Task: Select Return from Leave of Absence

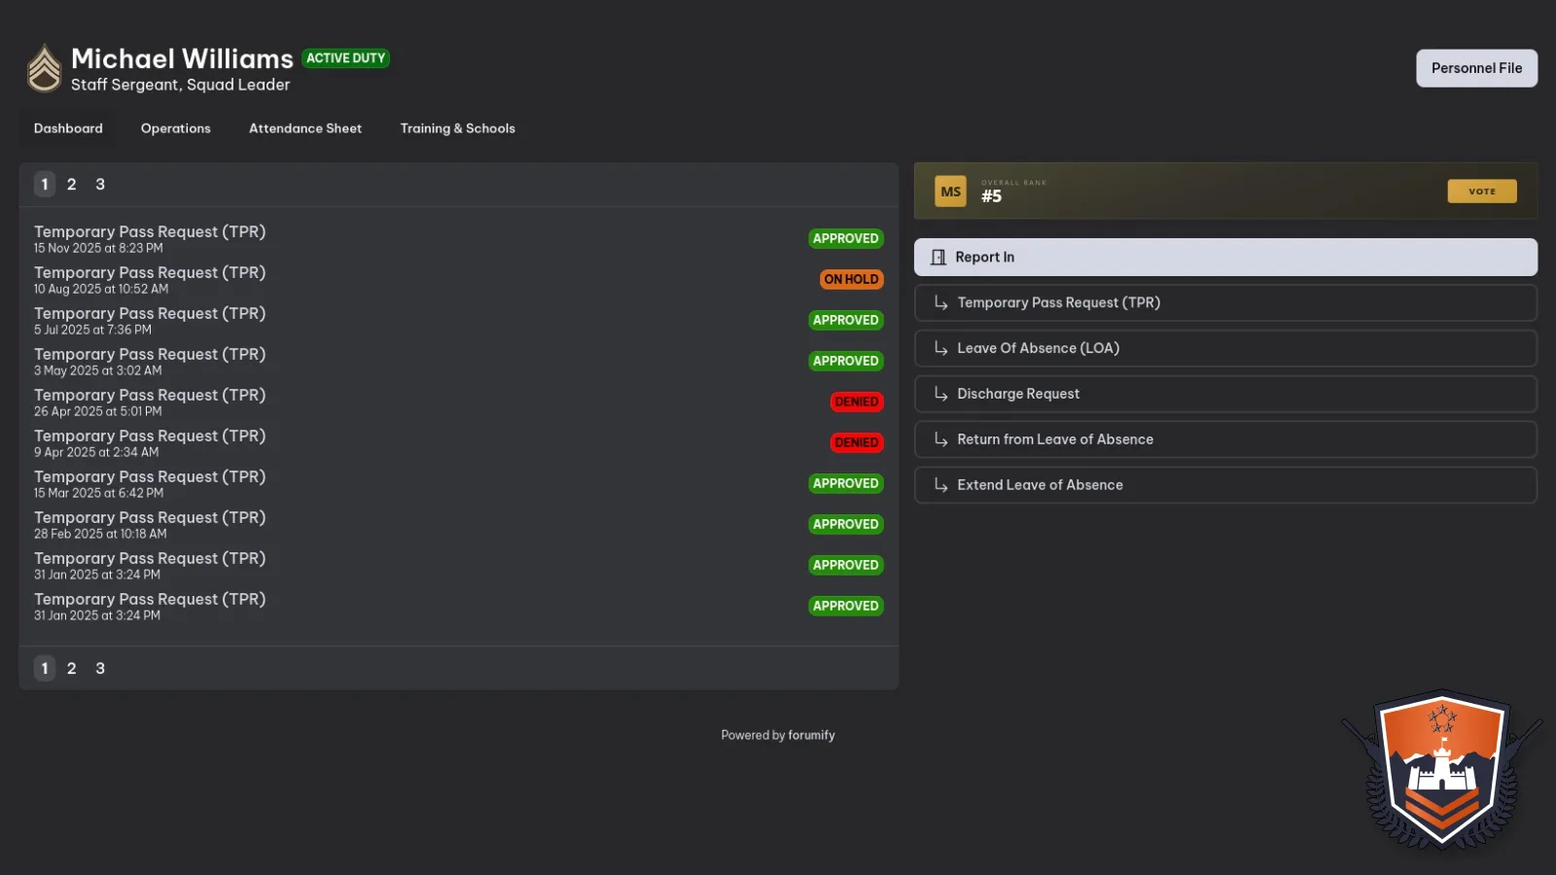Action: tap(1055, 439)
